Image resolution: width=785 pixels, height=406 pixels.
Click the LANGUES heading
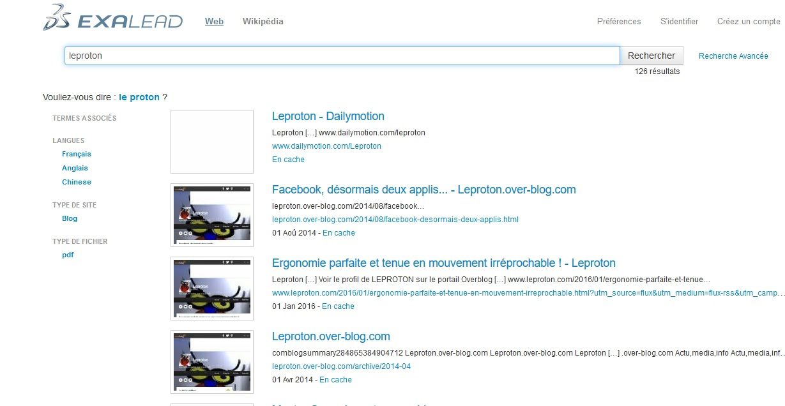coord(68,140)
